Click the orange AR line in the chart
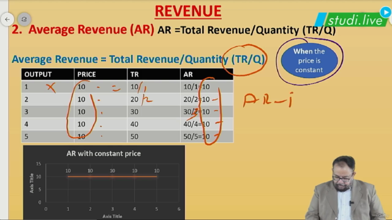392x220 pixels. click(112, 177)
